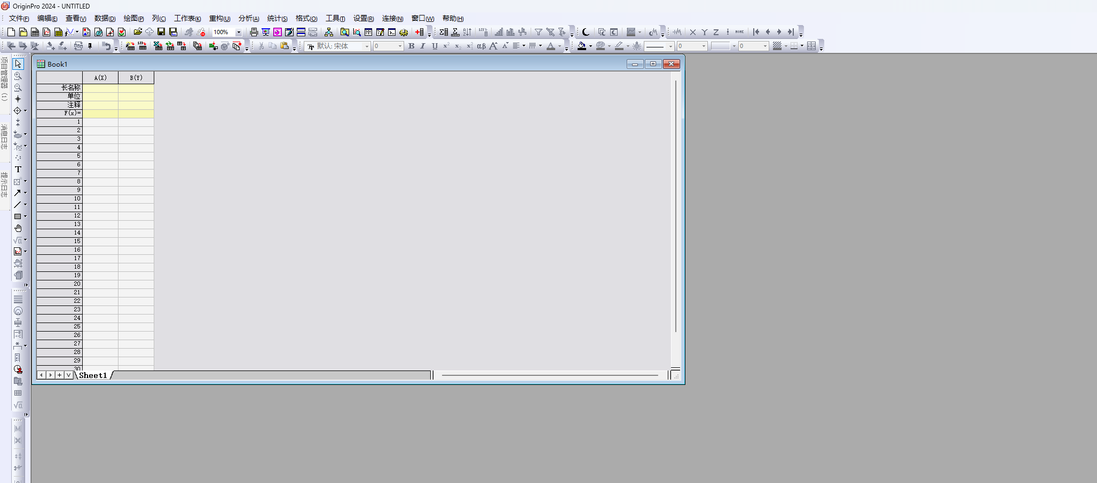The height and width of the screenshot is (483, 1097).
Task: Open a file with the yellow folder icon
Action: coord(138,32)
